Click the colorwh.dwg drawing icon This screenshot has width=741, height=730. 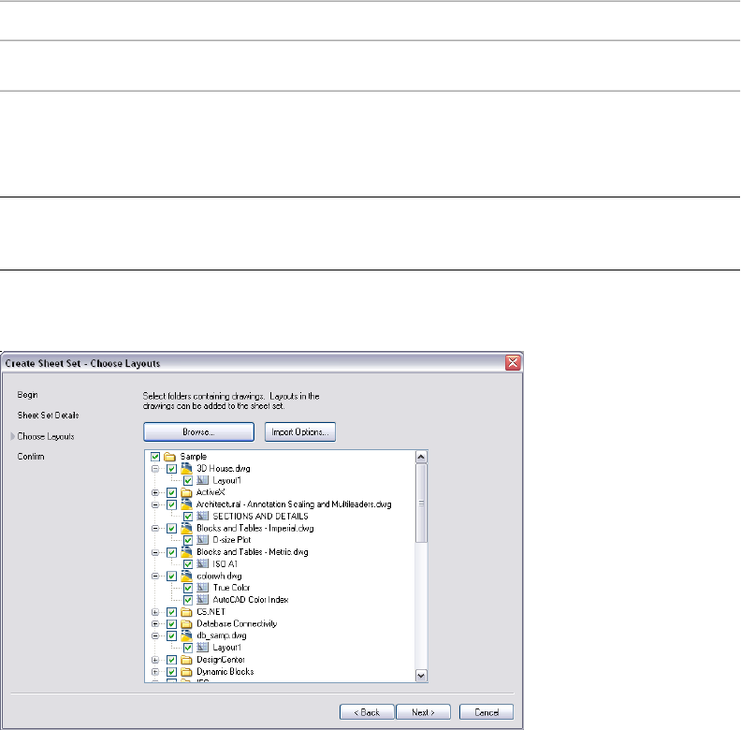pyautogui.click(x=186, y=576)
